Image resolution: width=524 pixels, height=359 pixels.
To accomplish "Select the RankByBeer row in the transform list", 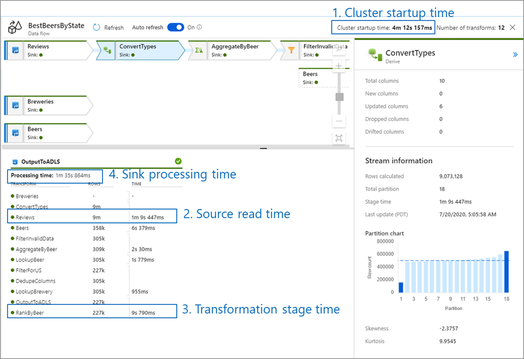I will coord(30,312).
